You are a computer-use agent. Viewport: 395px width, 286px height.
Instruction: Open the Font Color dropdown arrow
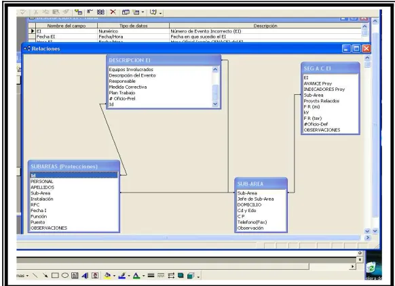pos(143,276)
